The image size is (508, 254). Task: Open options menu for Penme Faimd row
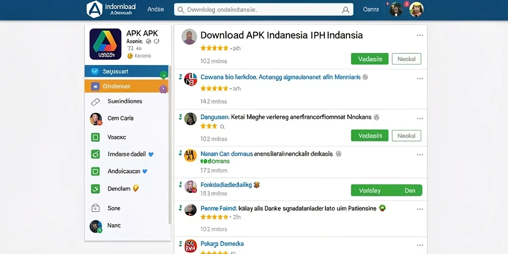coord(420,209)
